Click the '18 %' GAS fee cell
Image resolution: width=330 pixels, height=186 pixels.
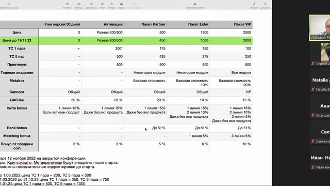[x=188, y=100]
